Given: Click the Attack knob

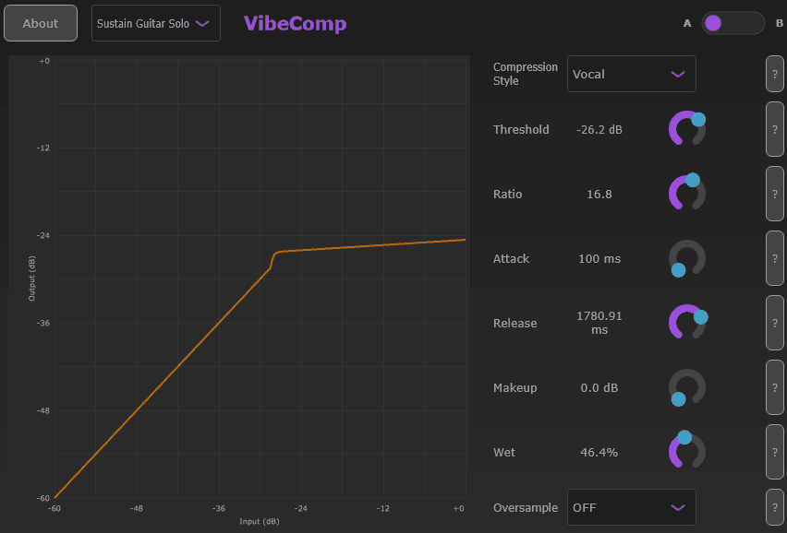Looking at the screenshot, I should point(686,259).
